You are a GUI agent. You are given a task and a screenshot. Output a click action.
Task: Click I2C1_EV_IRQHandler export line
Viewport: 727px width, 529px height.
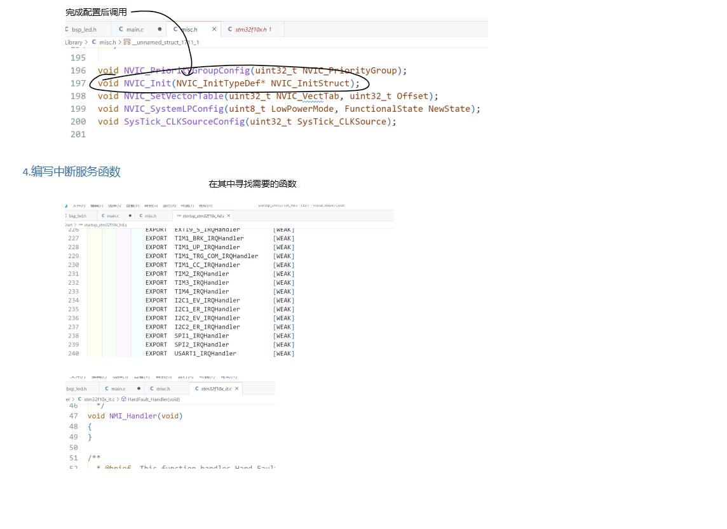[220, 300]
